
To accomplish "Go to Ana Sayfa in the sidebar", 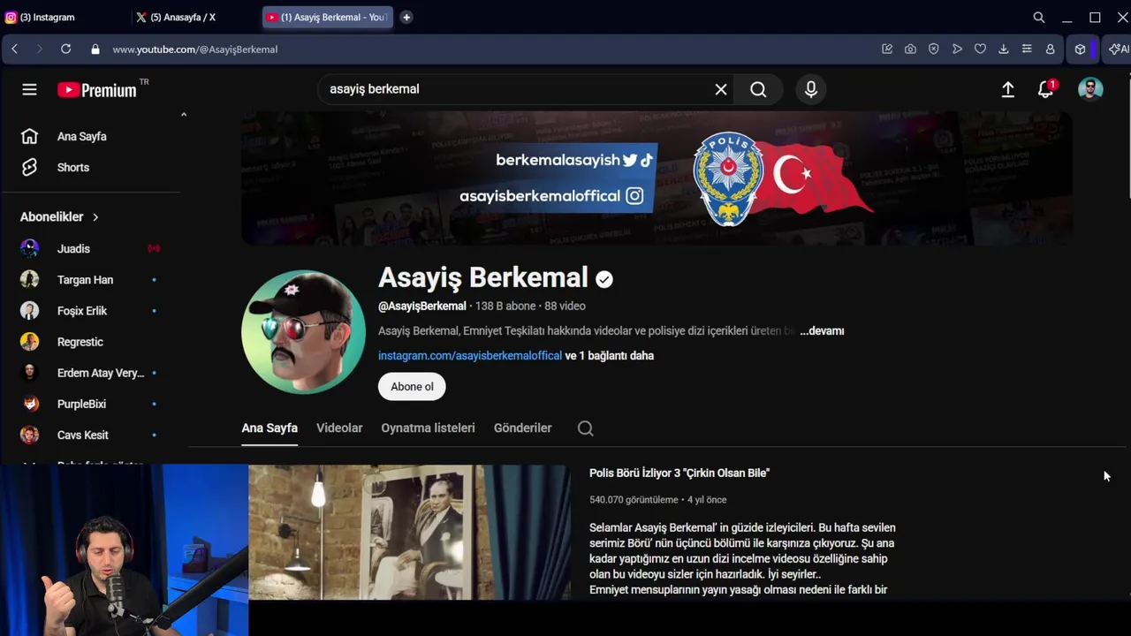I will click(91, 137).
